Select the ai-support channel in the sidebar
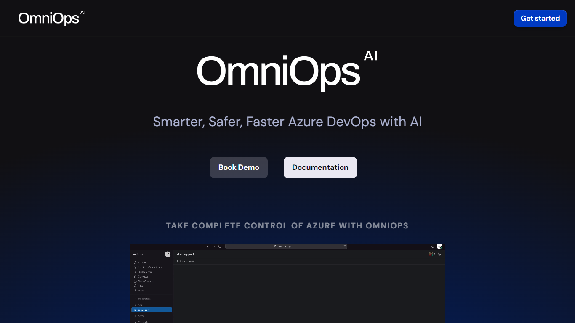Screen dimensions: 575x323 point(152,310)
